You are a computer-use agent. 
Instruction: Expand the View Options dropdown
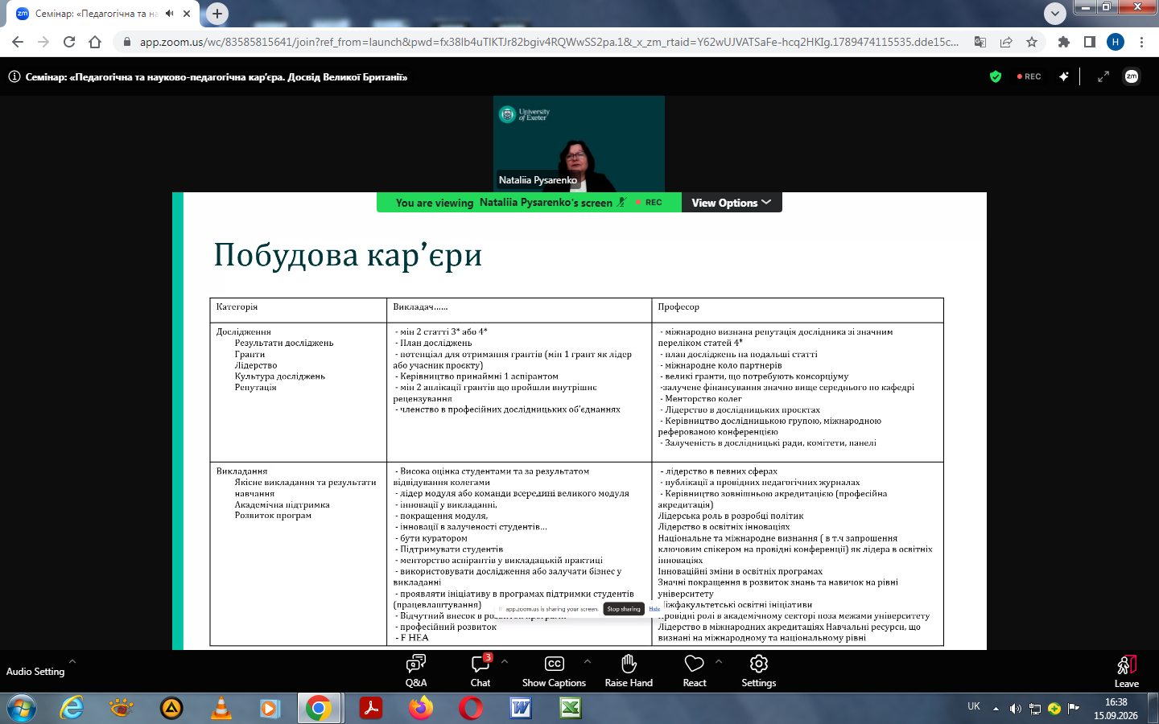pyautogui.click(x=732, y=203)
